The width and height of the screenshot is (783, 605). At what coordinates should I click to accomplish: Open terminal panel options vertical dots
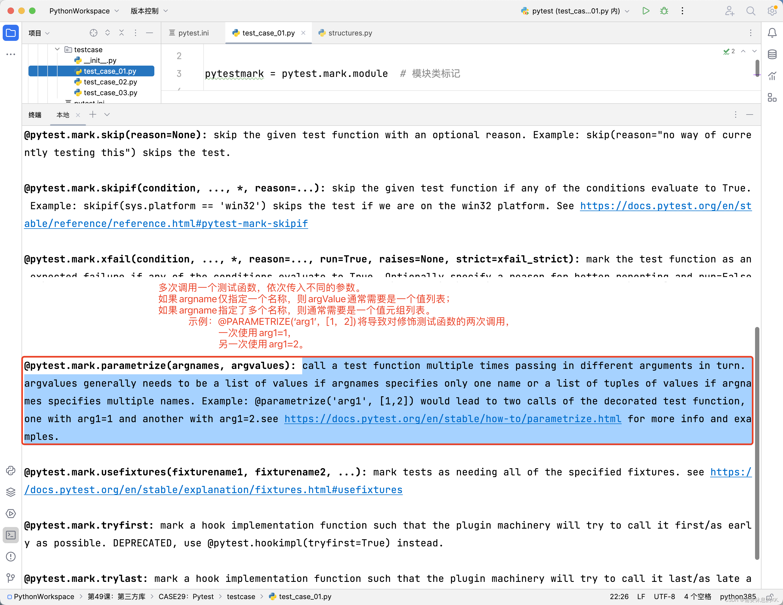click(x=736, y=115)
